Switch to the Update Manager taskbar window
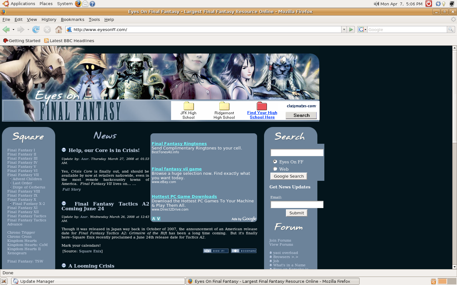Image resolution: width=457 pixels, height=285 pixels. [x=98, y=281]
